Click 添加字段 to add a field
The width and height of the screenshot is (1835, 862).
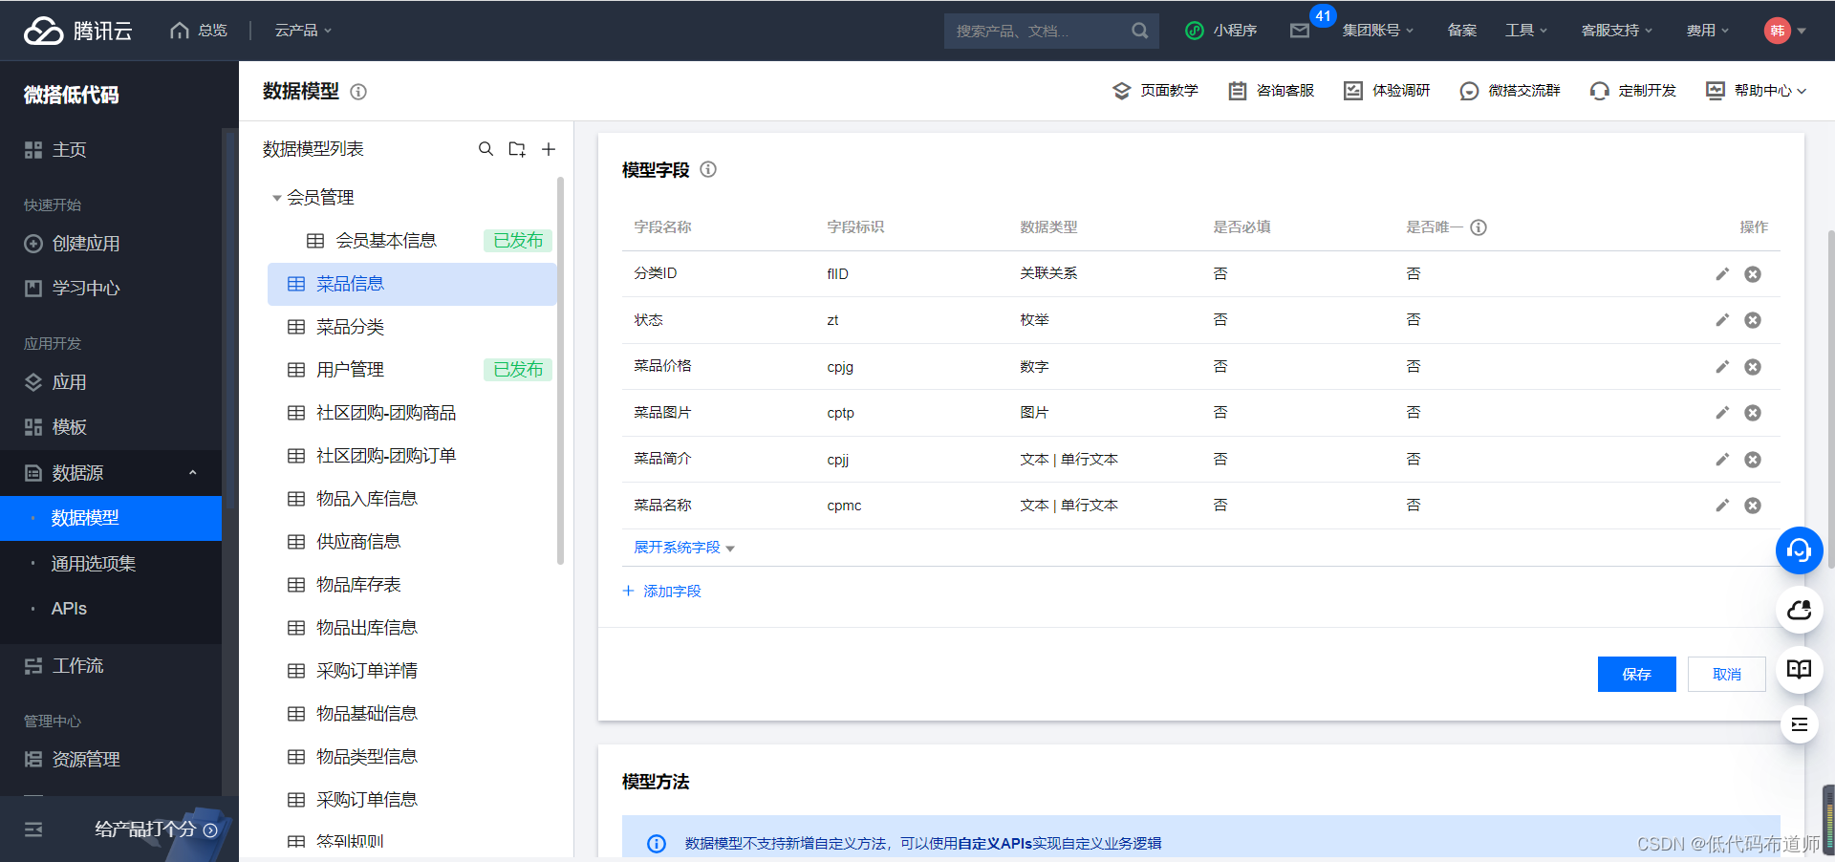[x=662, y=592]
